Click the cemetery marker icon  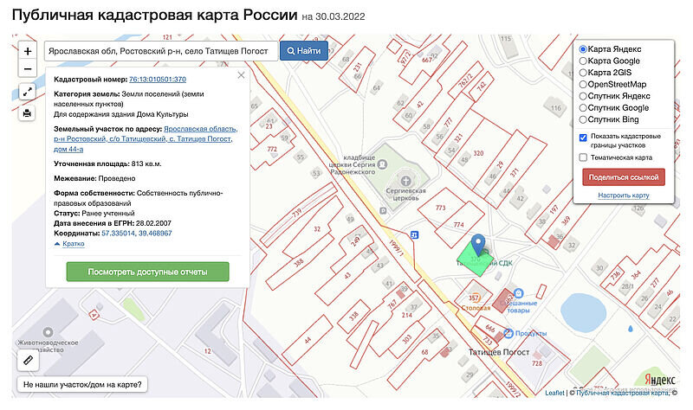pyautogui.click(x=382, y=164)
